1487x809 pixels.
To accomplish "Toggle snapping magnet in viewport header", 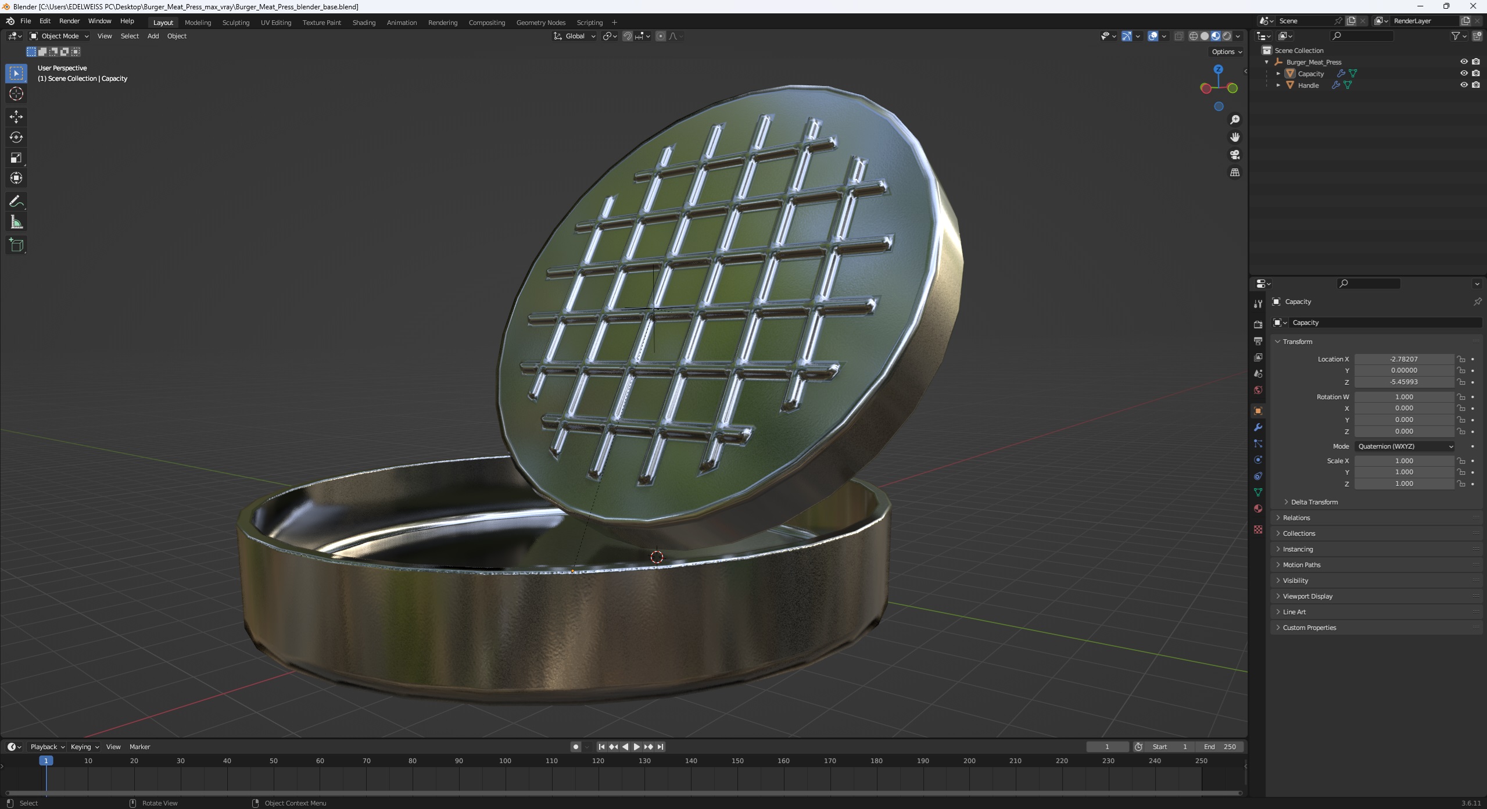I will 628,36.
